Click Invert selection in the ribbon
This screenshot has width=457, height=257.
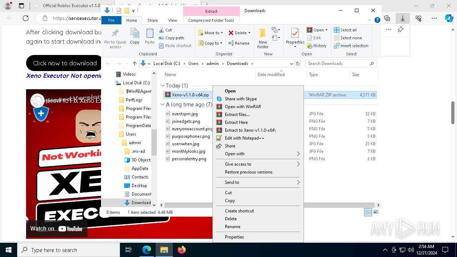[x=351, y=46]
